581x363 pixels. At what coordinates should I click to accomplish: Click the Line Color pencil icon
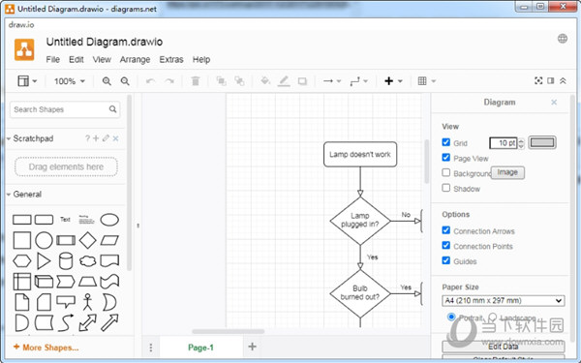coord(284,81)
